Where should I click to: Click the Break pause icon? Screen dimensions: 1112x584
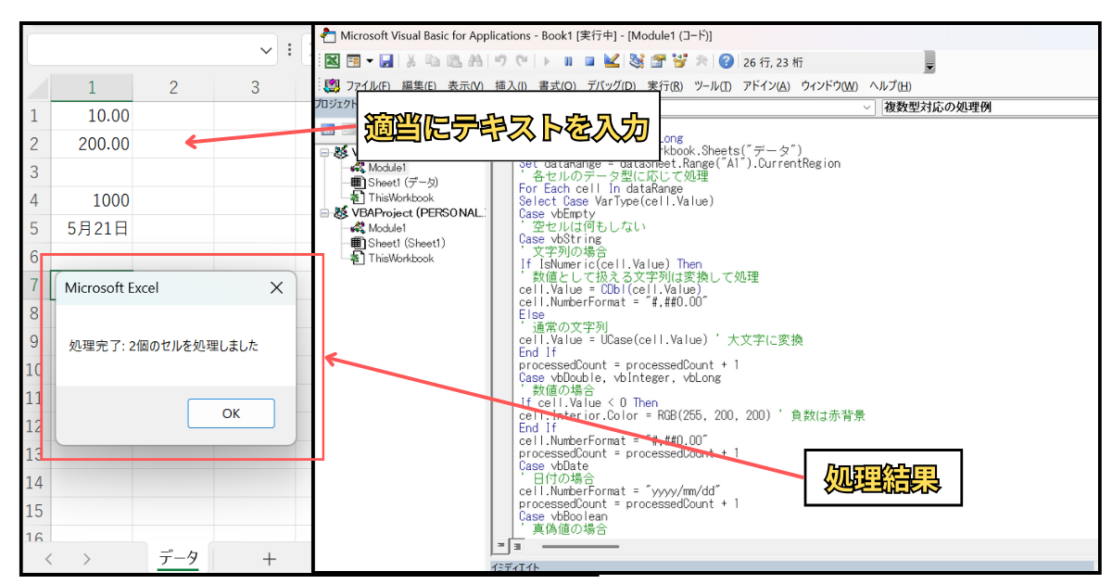point(568,61)
